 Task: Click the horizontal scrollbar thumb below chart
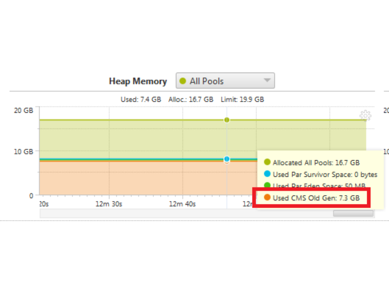pos(353,213)
